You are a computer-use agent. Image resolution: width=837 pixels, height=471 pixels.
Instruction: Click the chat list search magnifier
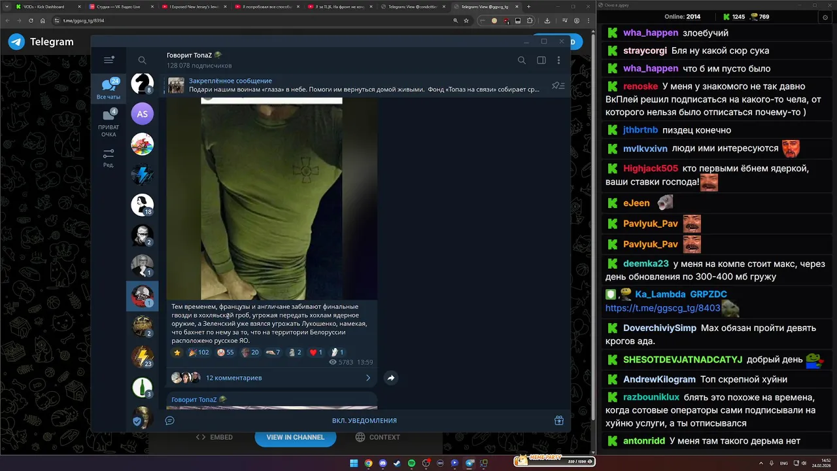pyautogui.click(x=142, y=60)
